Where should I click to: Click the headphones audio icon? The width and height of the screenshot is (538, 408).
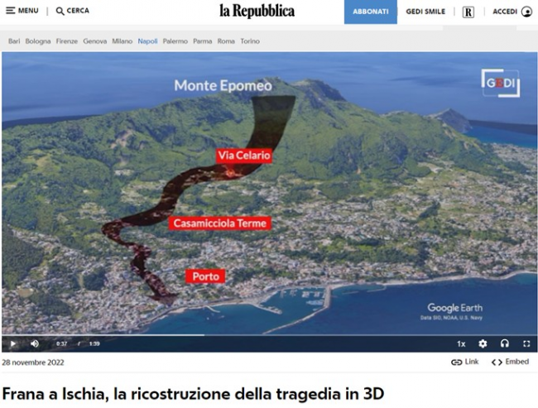click(x=505, y=343)
